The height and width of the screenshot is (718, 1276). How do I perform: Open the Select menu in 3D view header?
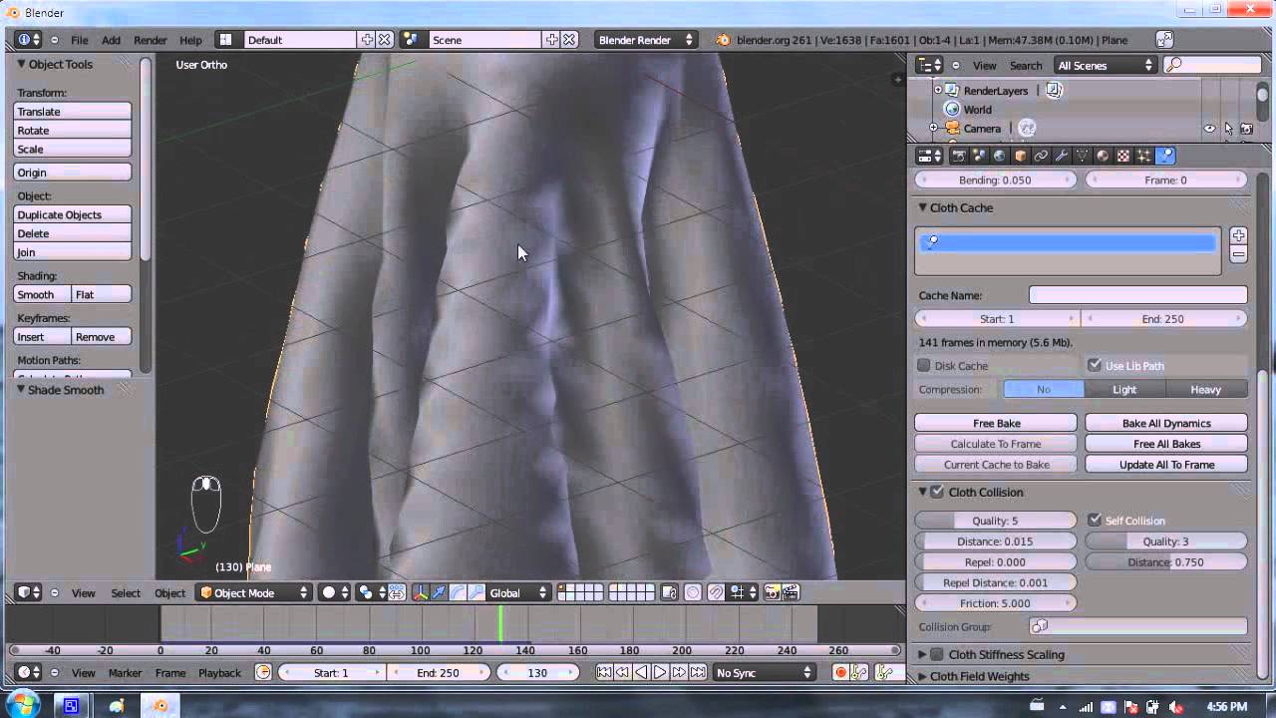click(126, 593)
